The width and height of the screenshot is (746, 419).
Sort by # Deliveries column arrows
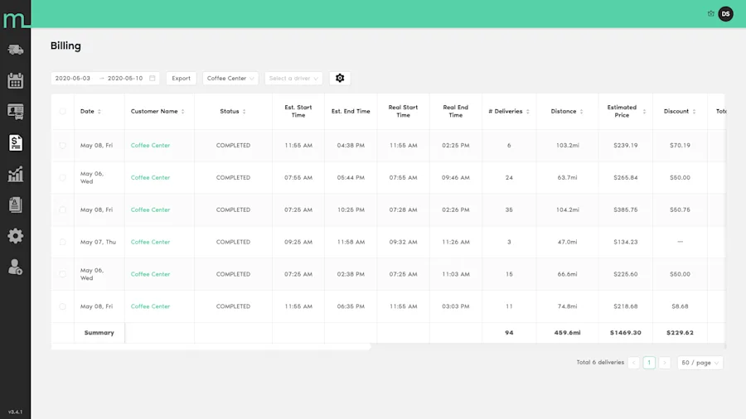point(528,111)
